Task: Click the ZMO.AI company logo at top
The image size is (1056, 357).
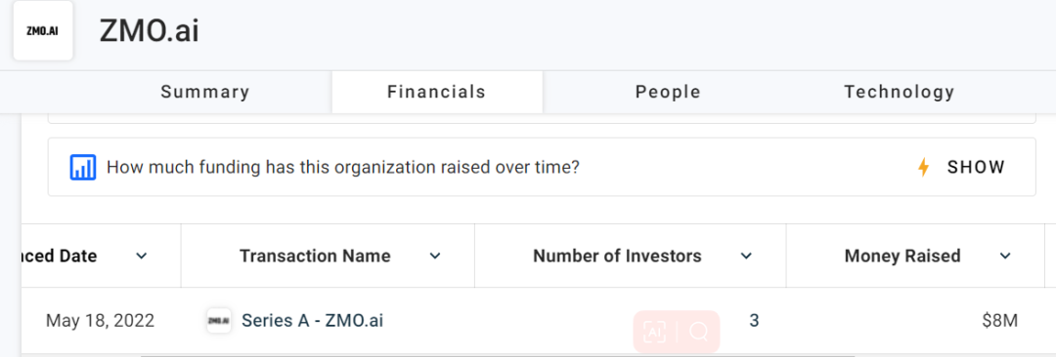Action: tap(42, 31)
